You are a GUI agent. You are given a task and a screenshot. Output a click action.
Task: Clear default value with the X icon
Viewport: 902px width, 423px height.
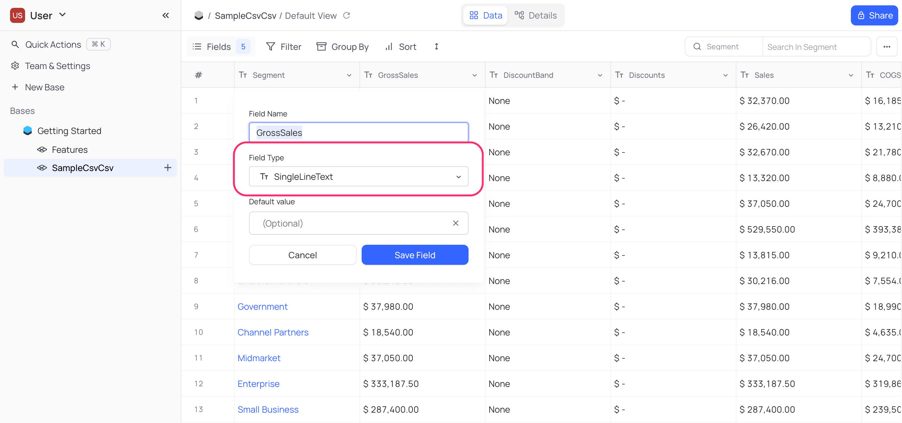455,223
